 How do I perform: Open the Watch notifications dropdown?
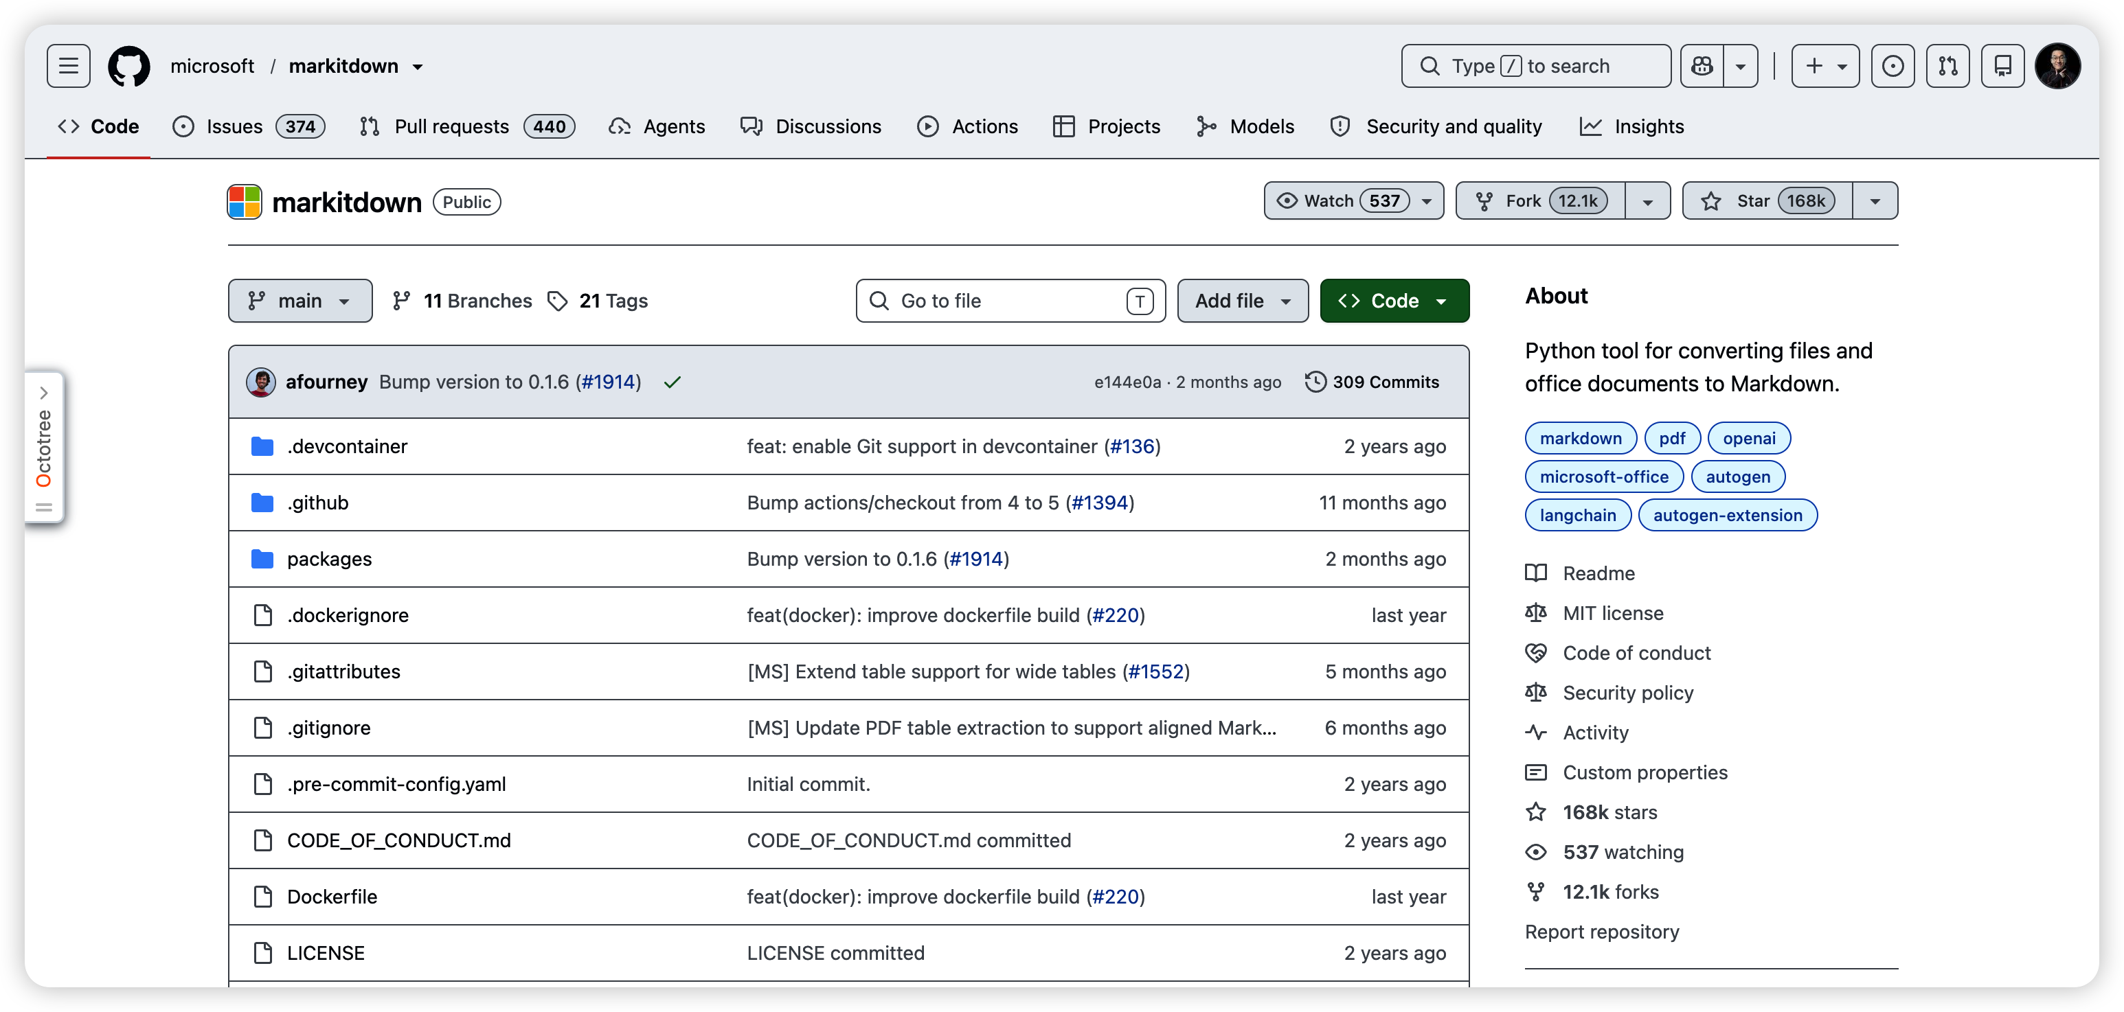[1354, 201]
